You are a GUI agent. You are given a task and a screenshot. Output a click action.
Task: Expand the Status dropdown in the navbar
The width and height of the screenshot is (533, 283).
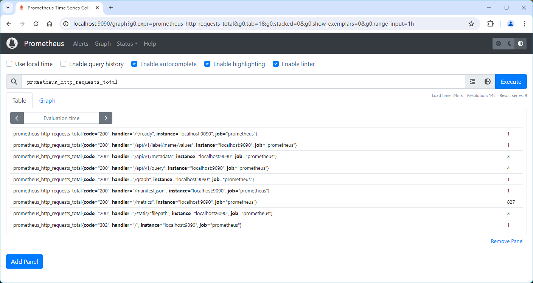(x=127, y=43)
